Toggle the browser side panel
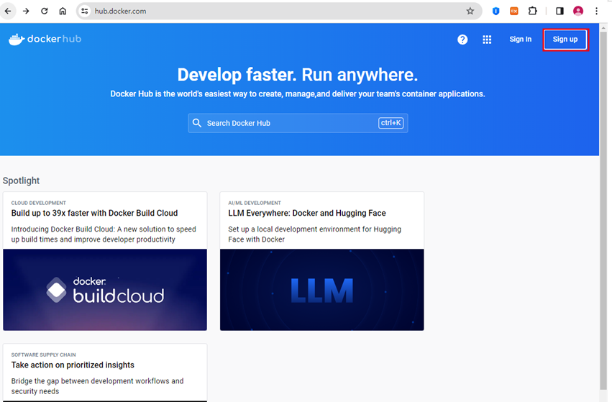 [x=560, y=11]
